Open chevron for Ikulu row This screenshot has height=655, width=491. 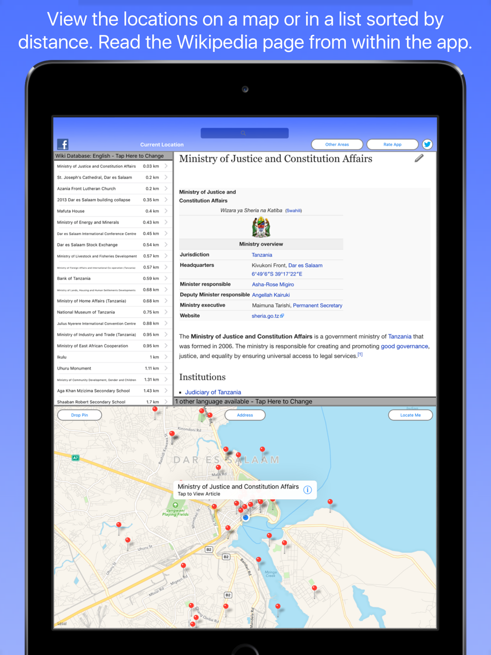pyautogui.click(x=166, y=357)
